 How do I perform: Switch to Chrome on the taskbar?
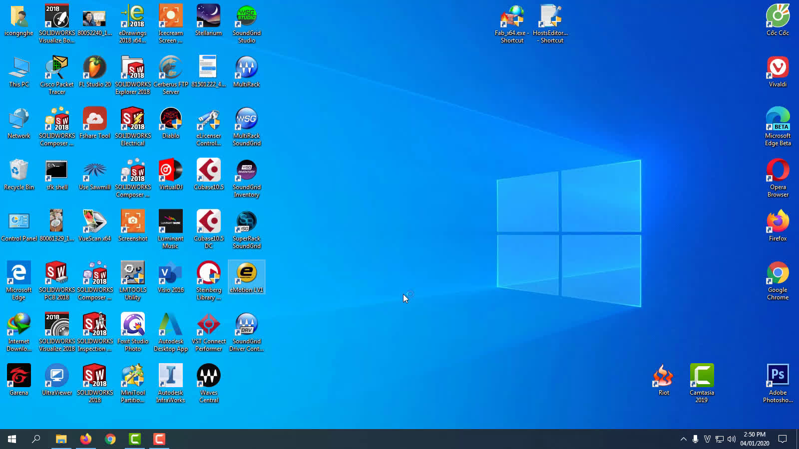[x=110, y=439]
